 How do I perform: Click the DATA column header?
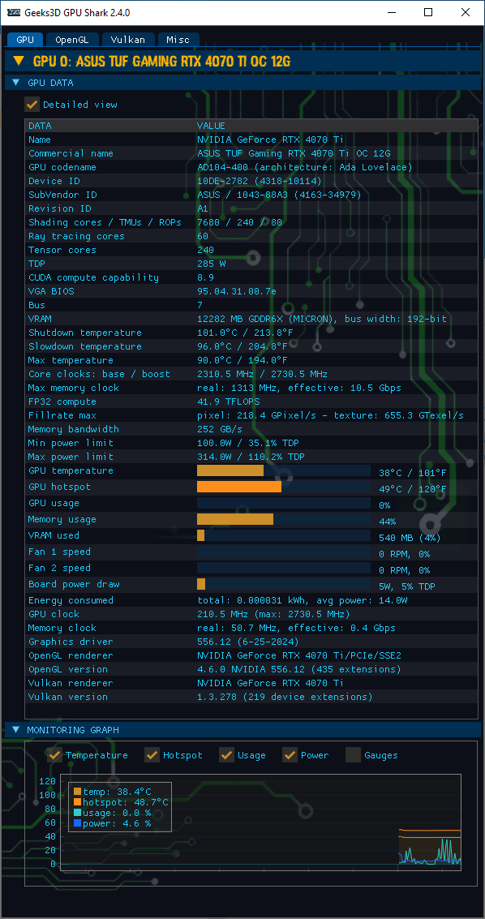[x=40, y=126]
